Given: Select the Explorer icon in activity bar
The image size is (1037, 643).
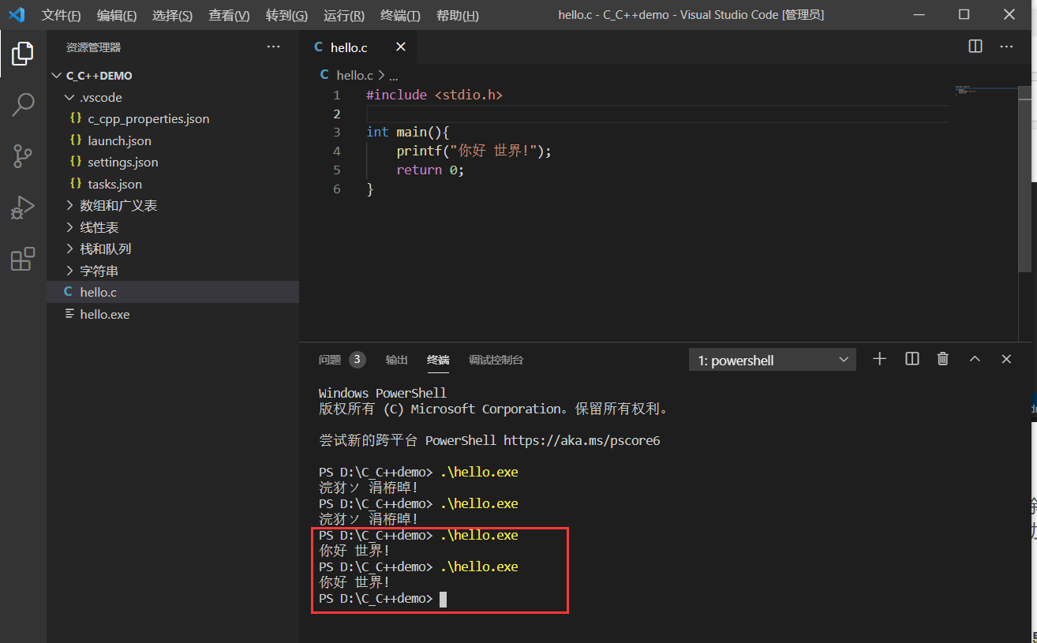Looking at the screenshot, I should 23,53.
